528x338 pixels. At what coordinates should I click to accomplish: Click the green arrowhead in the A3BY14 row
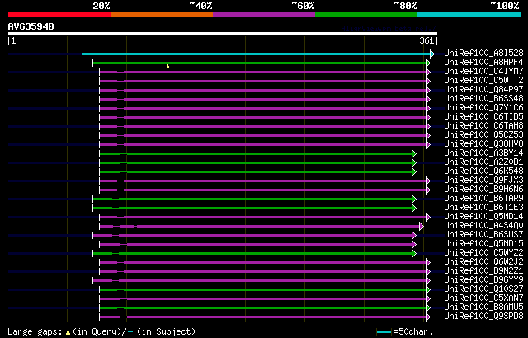[x=414, y=153]
